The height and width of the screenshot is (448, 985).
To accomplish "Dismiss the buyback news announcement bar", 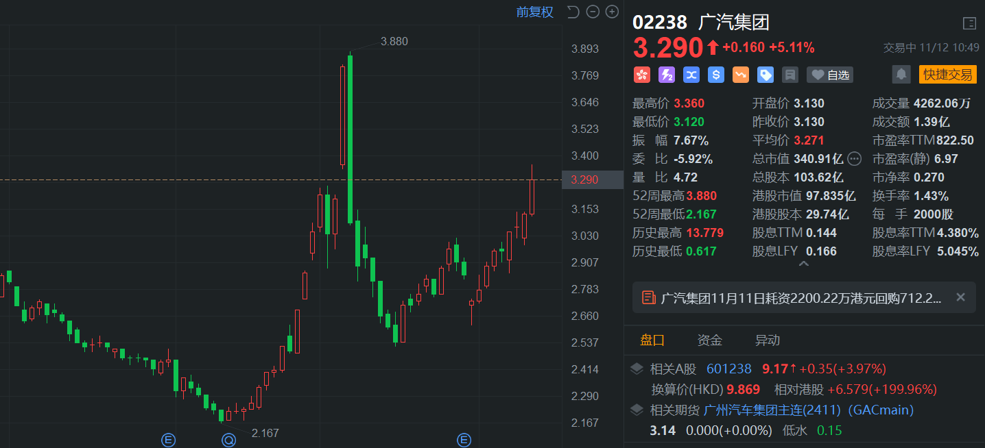I will pyautogui.click(x=961, y=297).
